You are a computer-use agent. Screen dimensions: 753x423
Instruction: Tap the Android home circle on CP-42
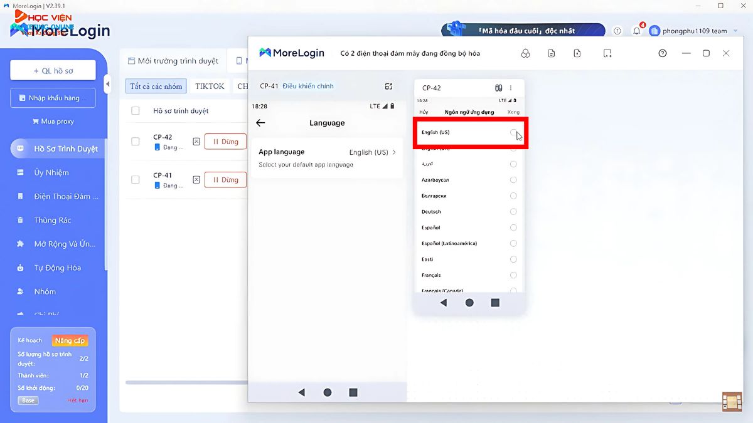click(469, 303)
